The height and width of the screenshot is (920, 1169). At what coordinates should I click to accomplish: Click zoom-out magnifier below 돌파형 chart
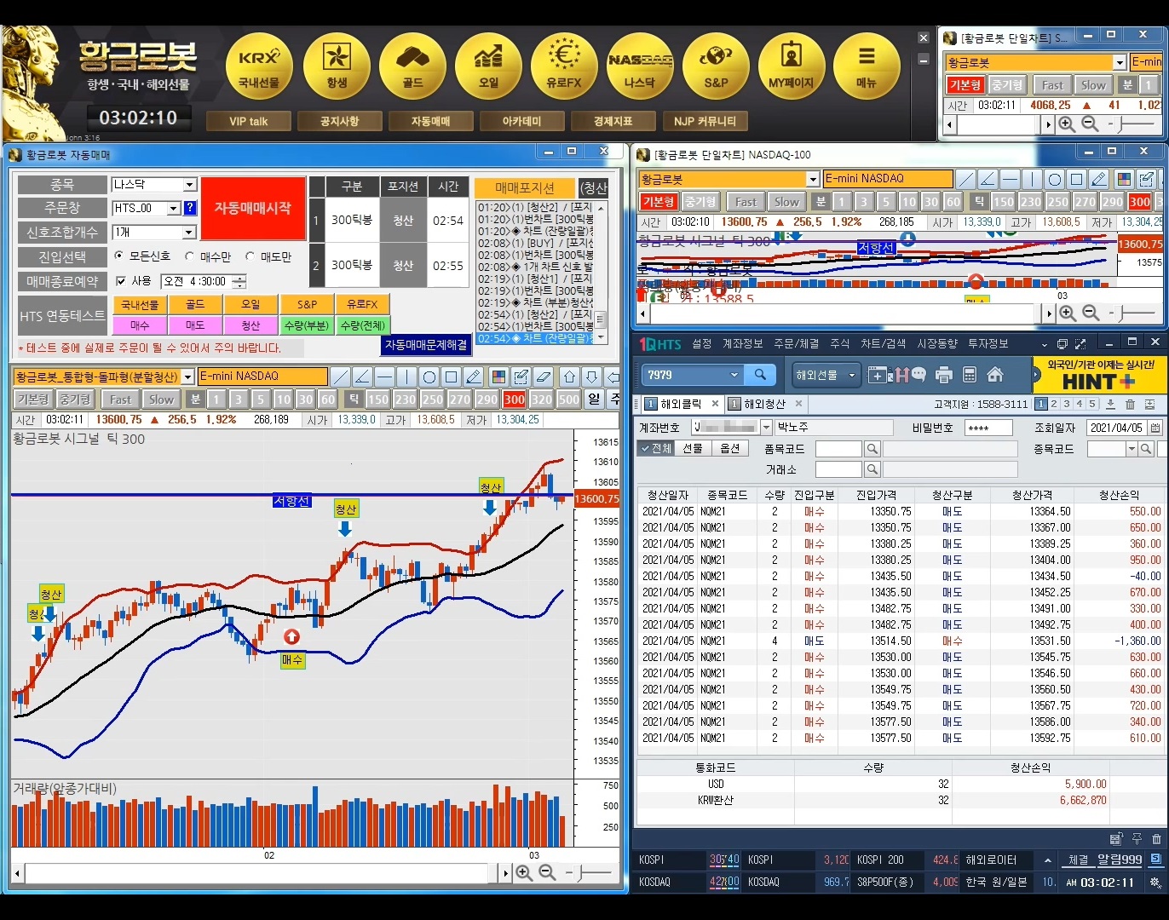pyautogui.click(x=547, y=873)
